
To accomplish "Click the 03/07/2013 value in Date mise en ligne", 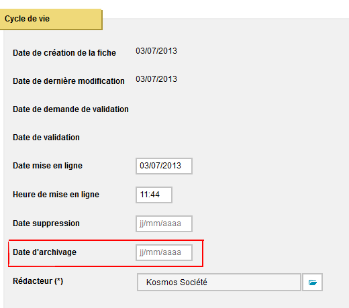I will pos(160,166).
